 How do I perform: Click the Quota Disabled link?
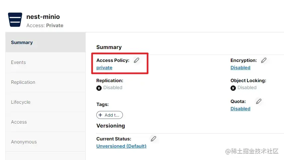(240, 109)
